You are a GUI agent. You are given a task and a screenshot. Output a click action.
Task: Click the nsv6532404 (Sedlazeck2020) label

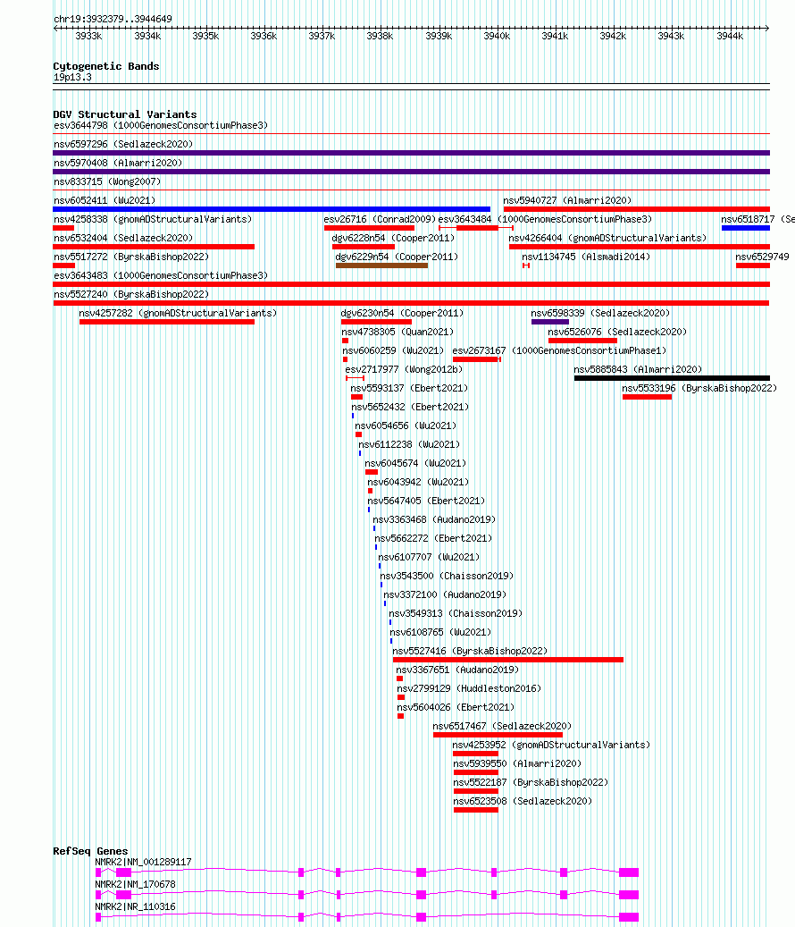pyautogui.click(x=123, y=239)
